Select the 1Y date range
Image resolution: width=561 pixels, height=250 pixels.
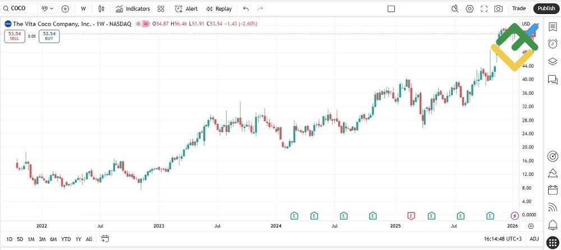(x=79, y=239)
